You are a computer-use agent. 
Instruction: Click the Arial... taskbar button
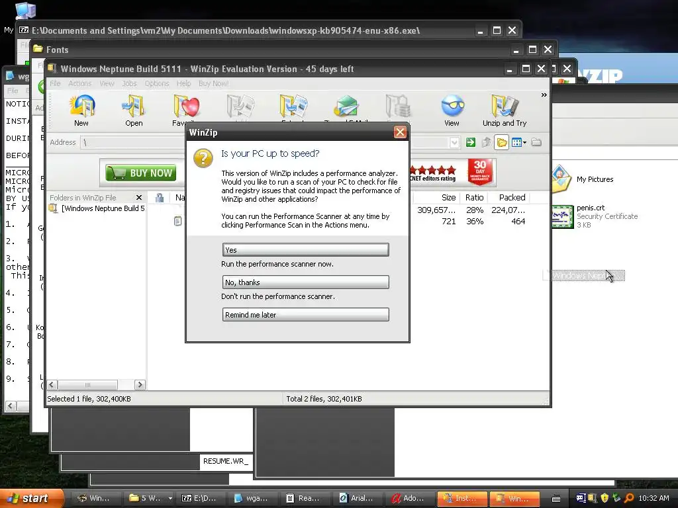[358, 498]
